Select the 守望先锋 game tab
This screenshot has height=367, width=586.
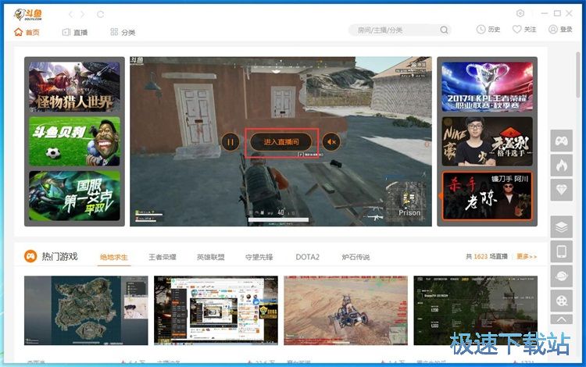tap(259, 257)
